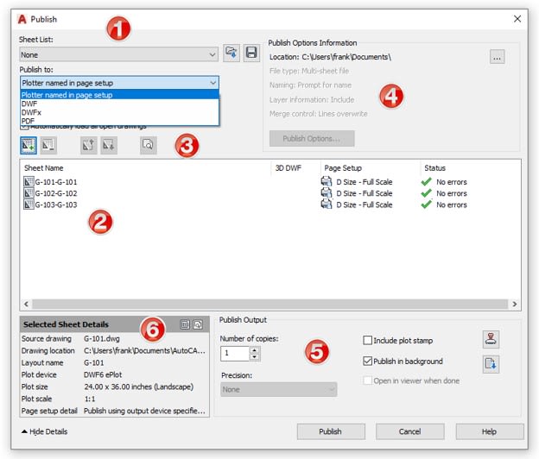
Task: Collapse details with Hide Details
Action: 45,431
